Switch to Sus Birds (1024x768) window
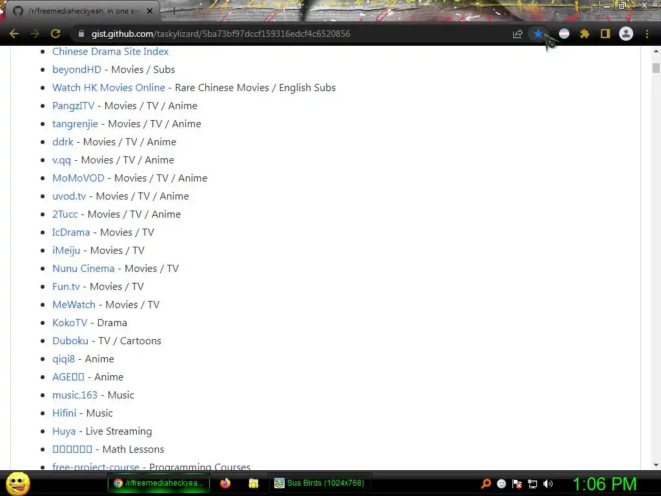661x496 pixels. click(x=320, y=483)
